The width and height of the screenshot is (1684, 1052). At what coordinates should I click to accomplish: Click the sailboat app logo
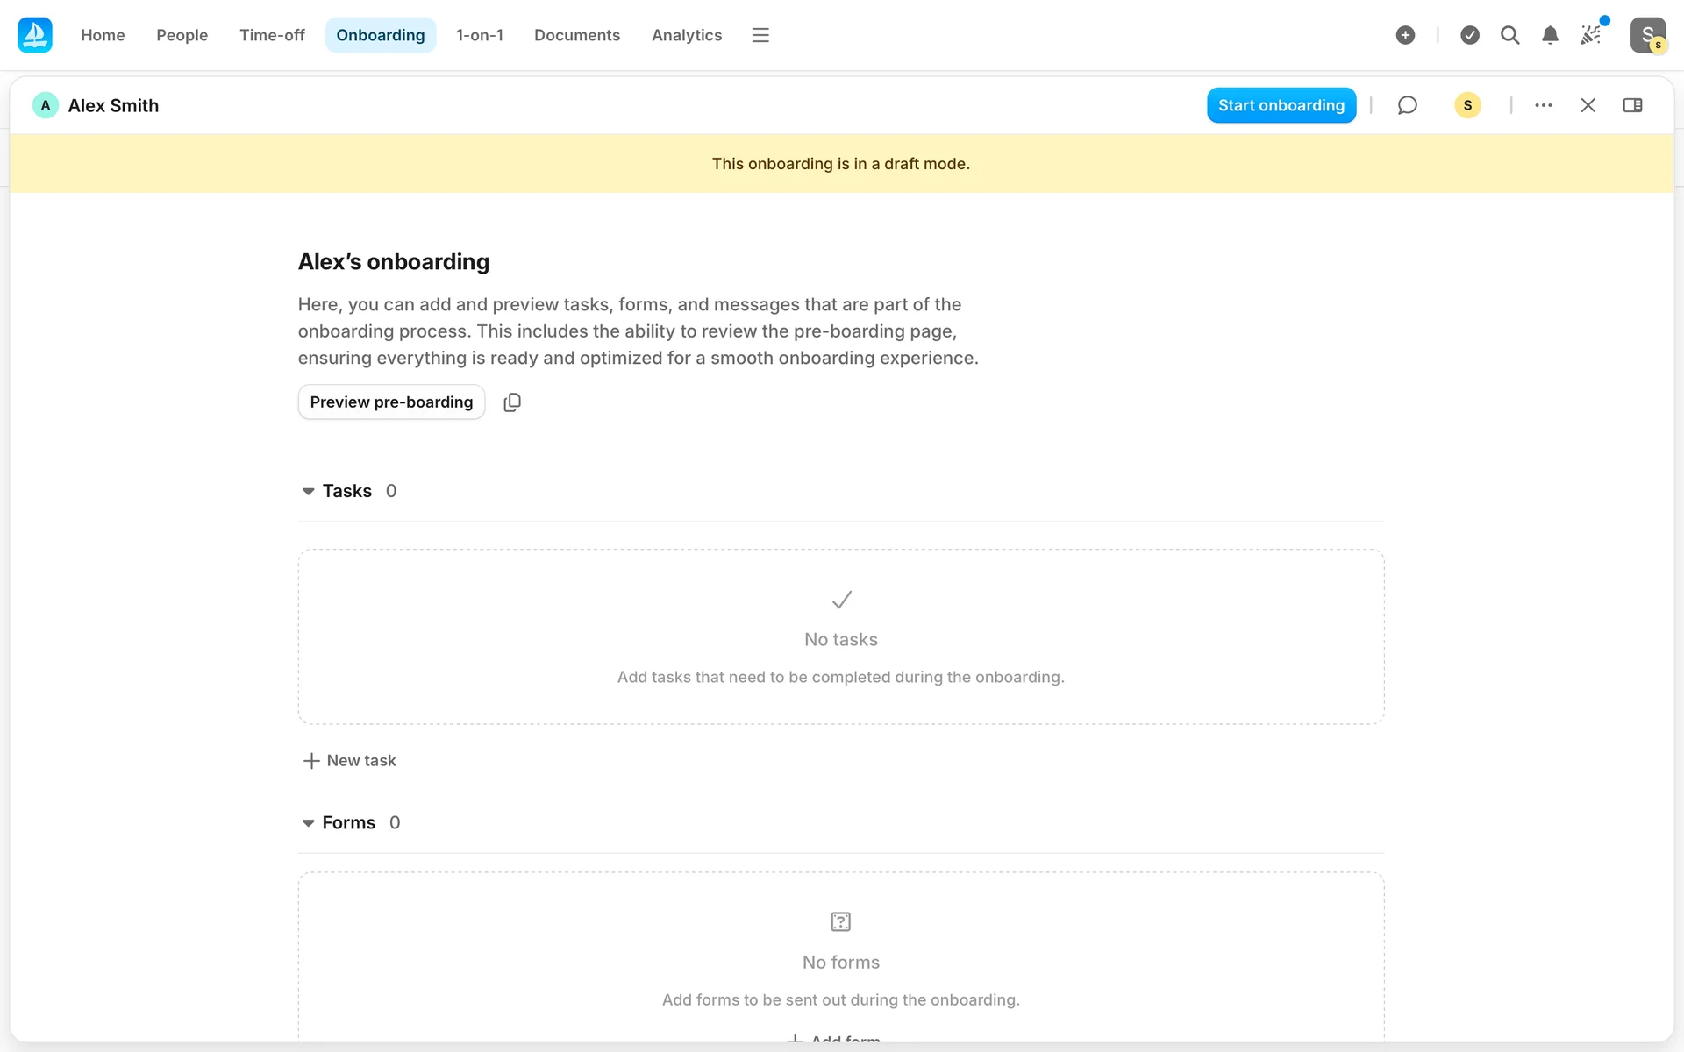[35, 35]
